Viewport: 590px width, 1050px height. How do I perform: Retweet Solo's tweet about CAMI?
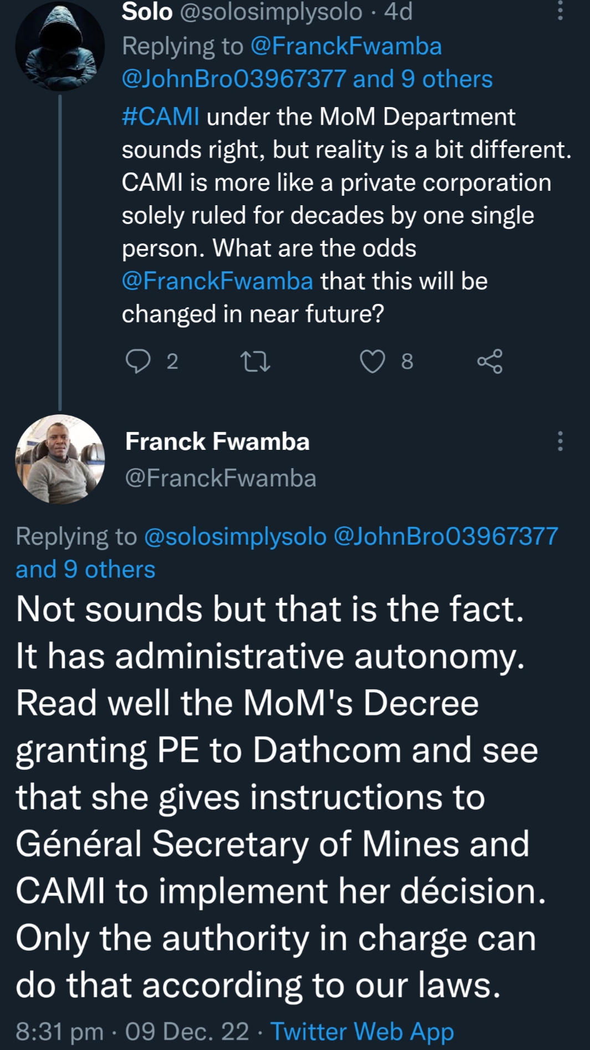[255, 362]
